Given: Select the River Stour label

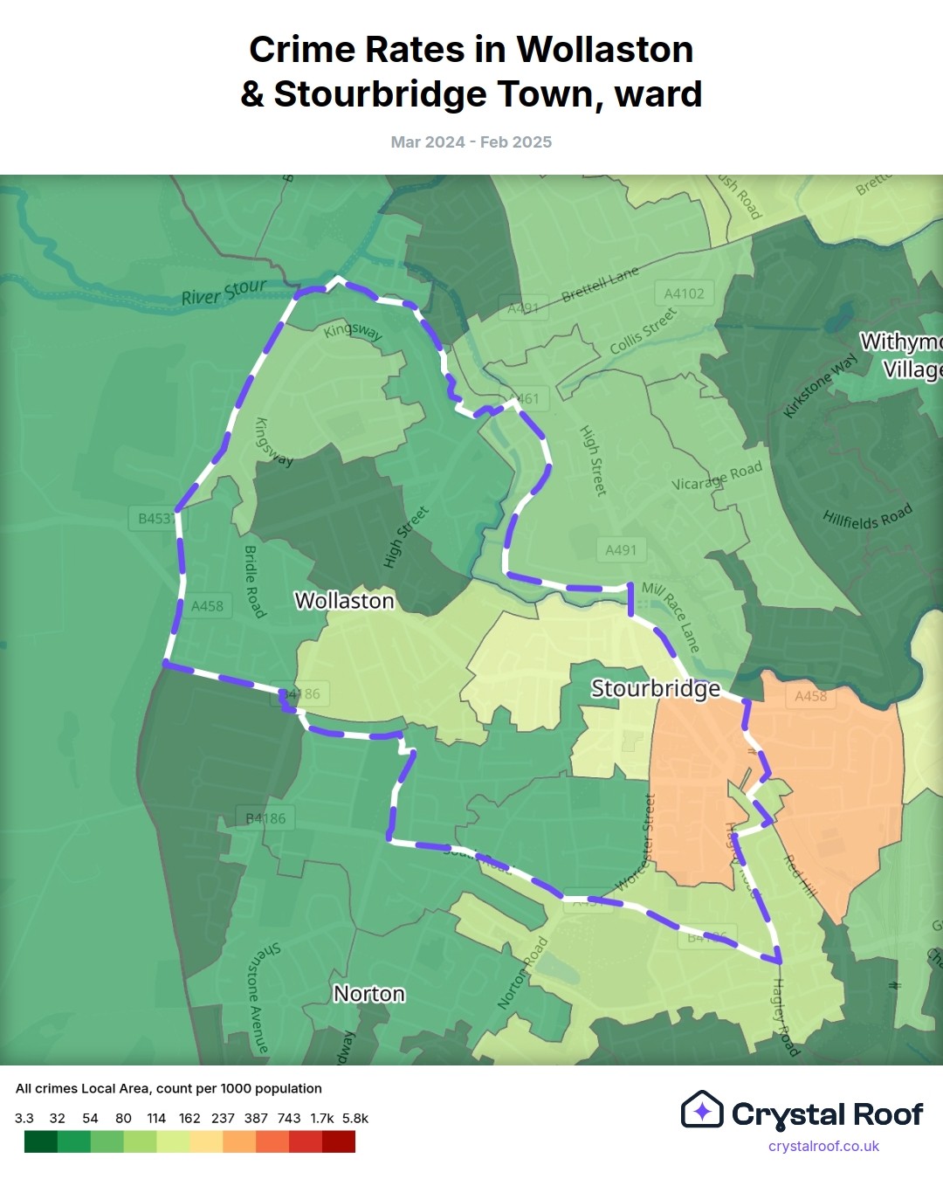Looking at the screenshot, I should tap(224, 292).
